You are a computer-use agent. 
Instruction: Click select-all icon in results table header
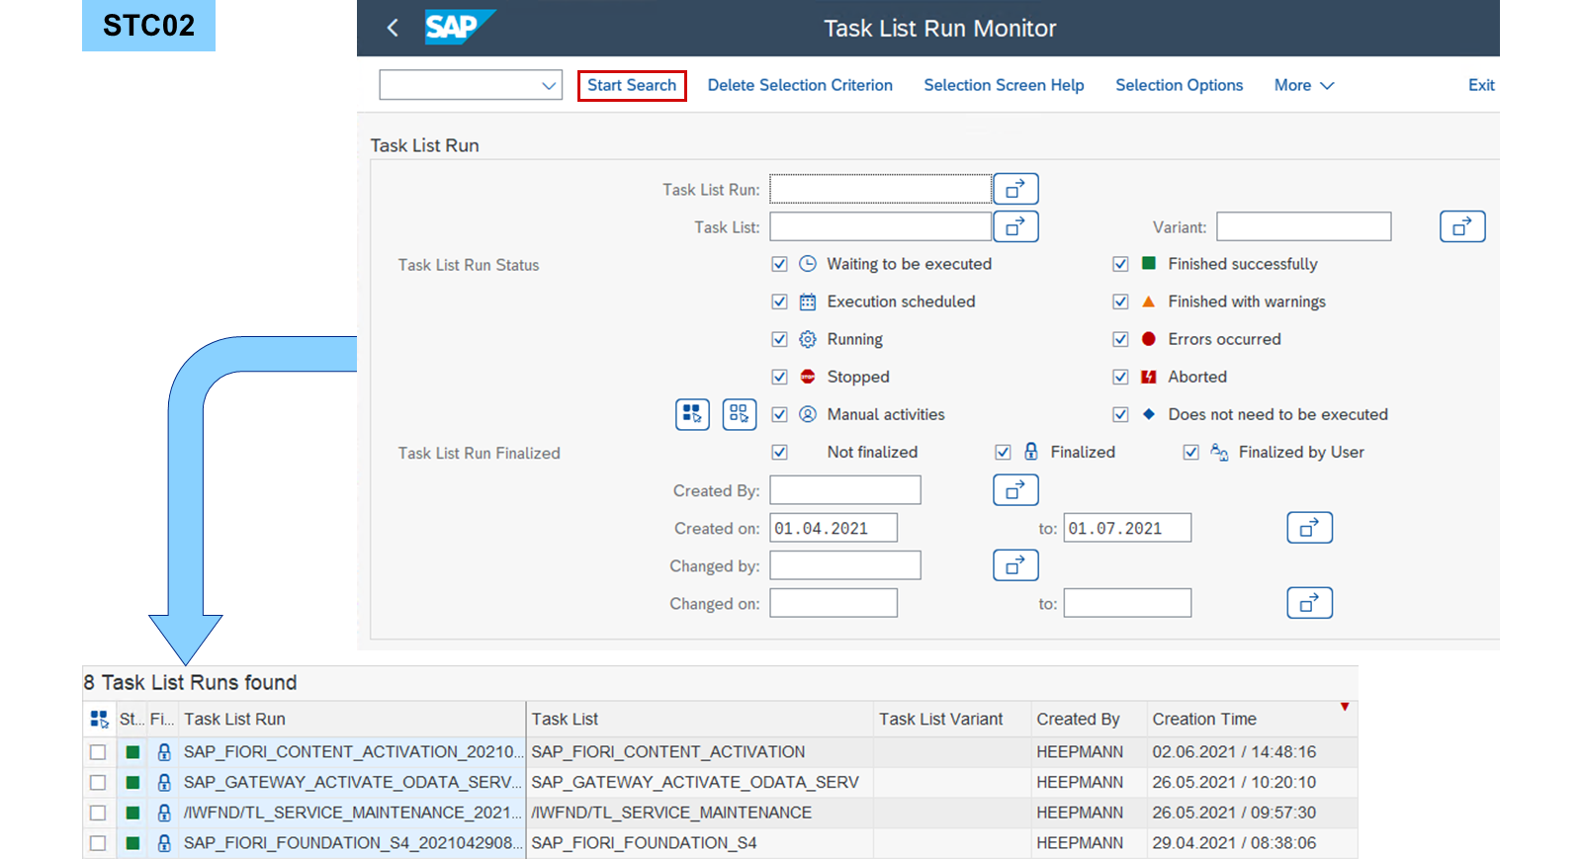[99, 719]
